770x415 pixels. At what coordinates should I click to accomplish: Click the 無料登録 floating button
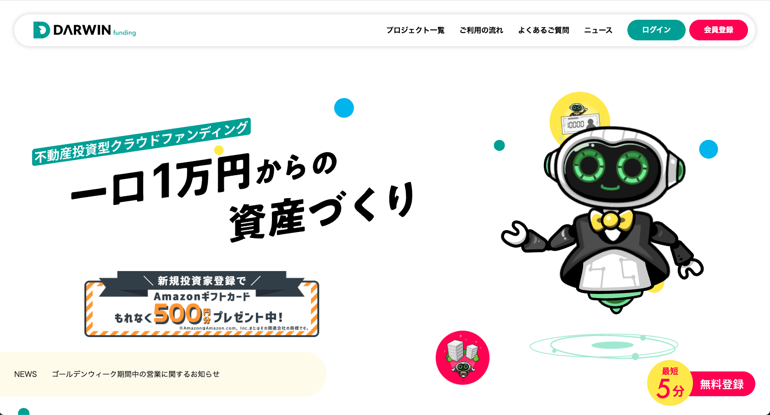pyautogui.click(x=722, y=384)
